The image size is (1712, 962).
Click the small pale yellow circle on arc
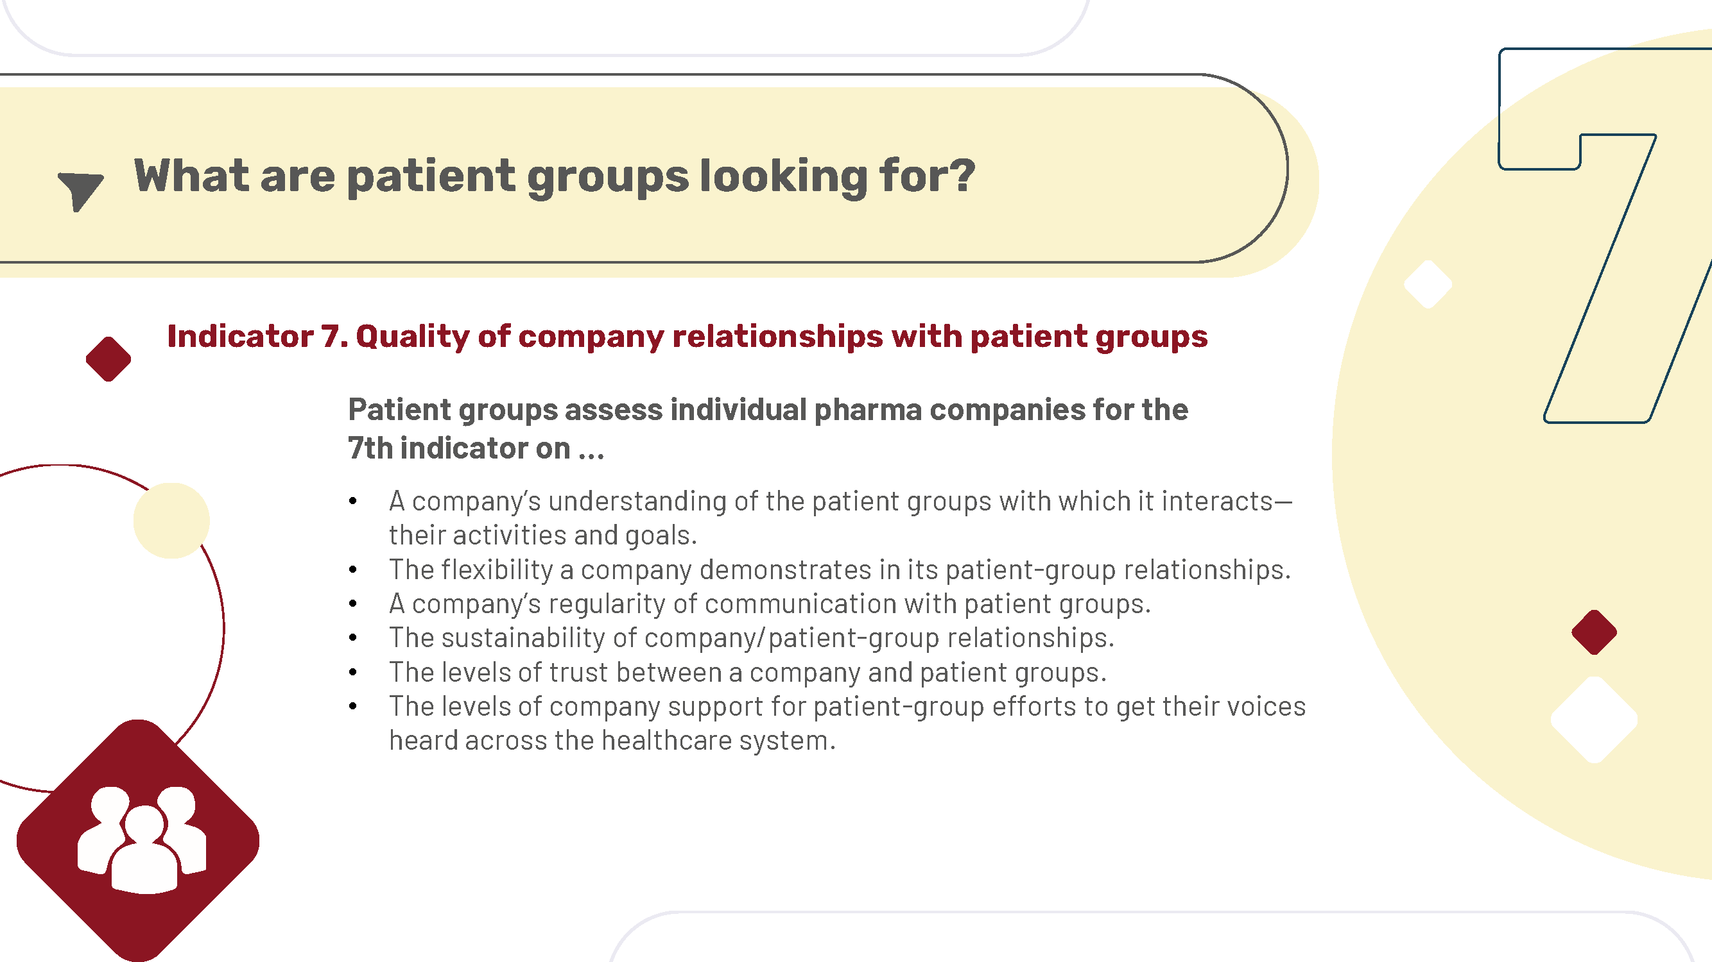[x=171, y=521]
